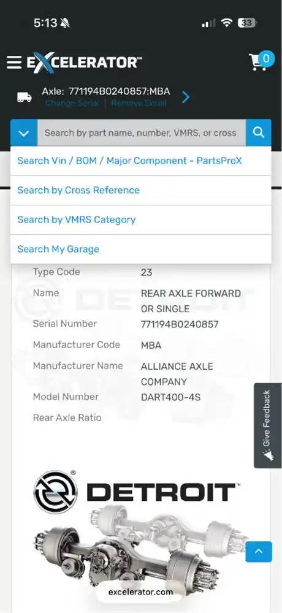This screenshot has width=282, height=613.
Task: Click the Detroit brand logo
Action: click(137, 492)
